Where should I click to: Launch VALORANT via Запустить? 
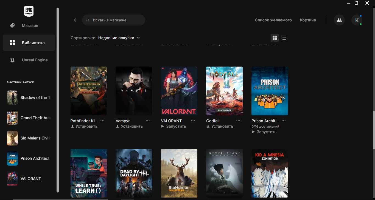click(x=173, y=126)
